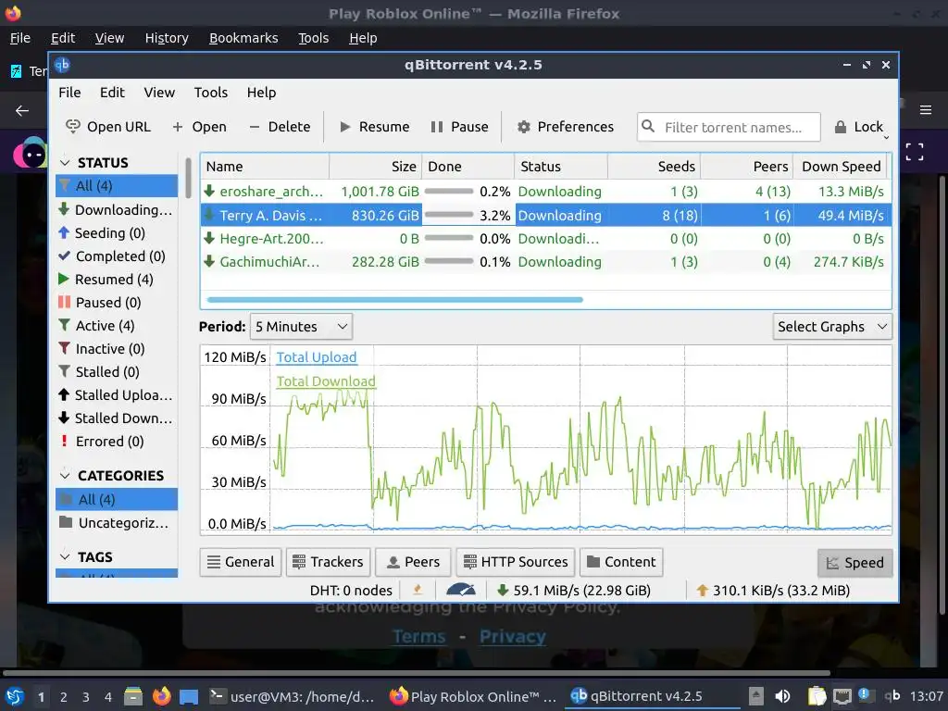Filter by Completed (0) status
Screen dimensions: 948x711
pyautogui.click(x=117, y=256)
